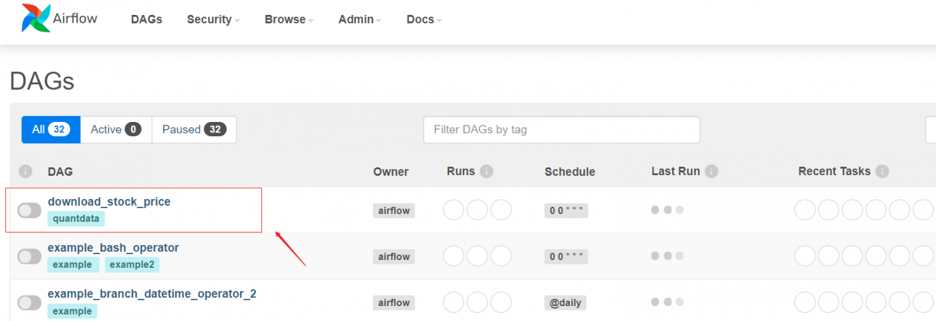Click the Airflow pinwheel logo
The image size is (936, 321).
point(36,18)
